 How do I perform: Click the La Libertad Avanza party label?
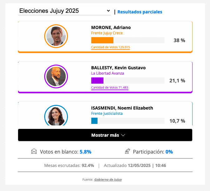pyautogui.click(x=107, y=73)
